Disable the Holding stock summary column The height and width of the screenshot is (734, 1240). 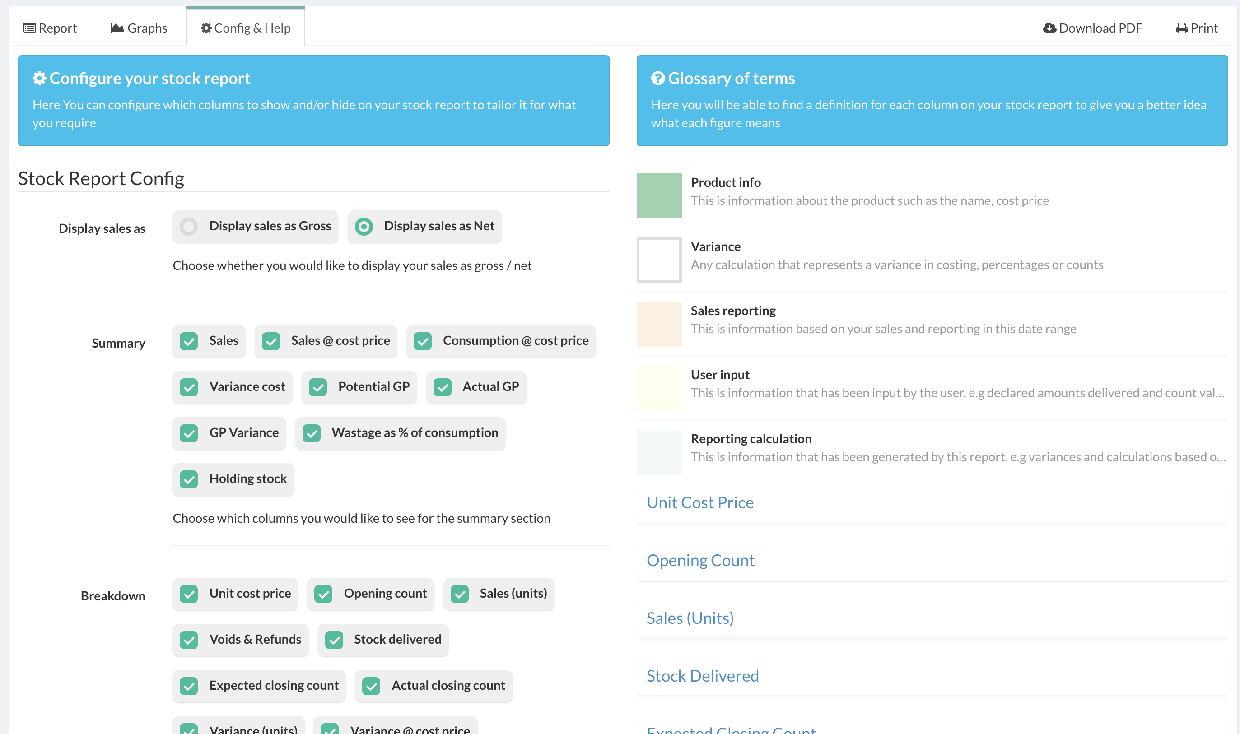[189, 479]
